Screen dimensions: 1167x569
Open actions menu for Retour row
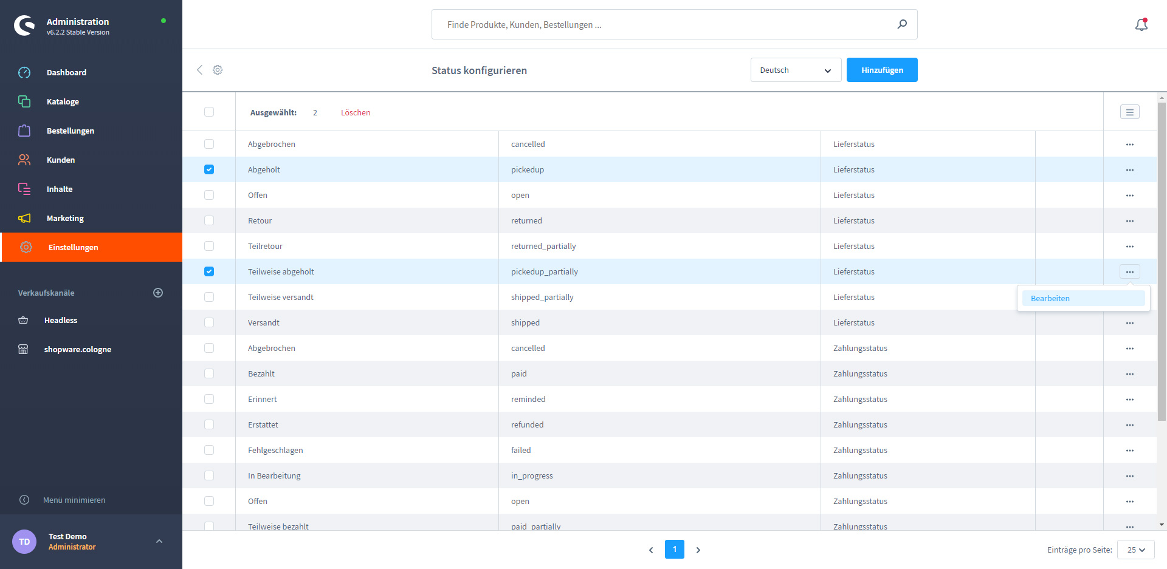(1130, 221)
